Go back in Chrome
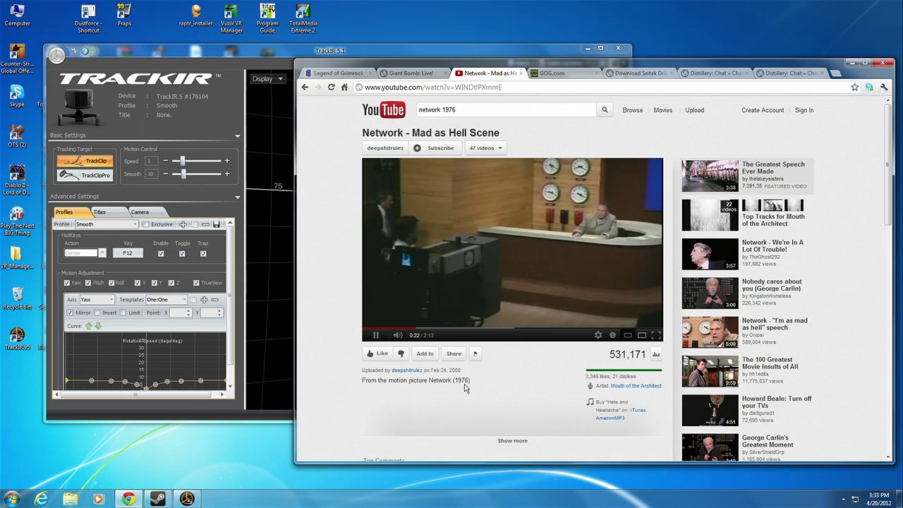This screenshot has height=508, width=903. click(305, 87)
